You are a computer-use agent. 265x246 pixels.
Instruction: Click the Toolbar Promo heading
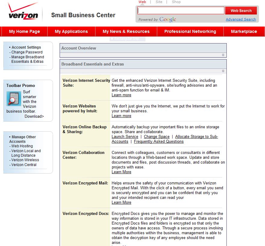[20, 85]
